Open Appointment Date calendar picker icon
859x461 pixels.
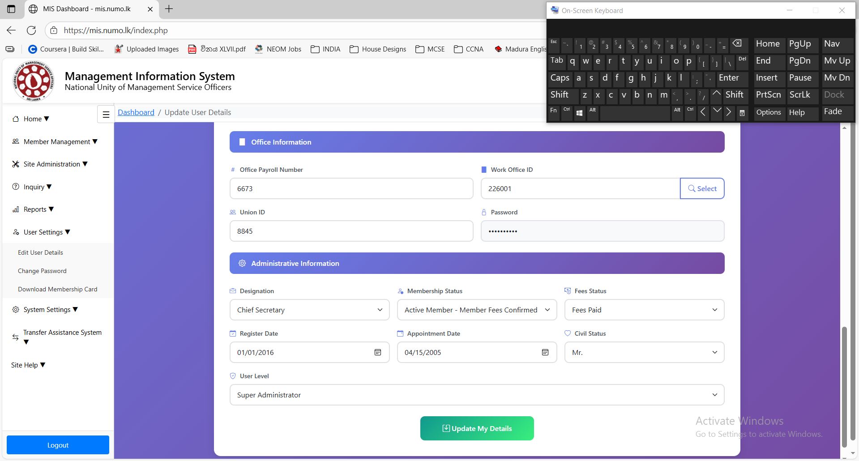coord(545,353)
